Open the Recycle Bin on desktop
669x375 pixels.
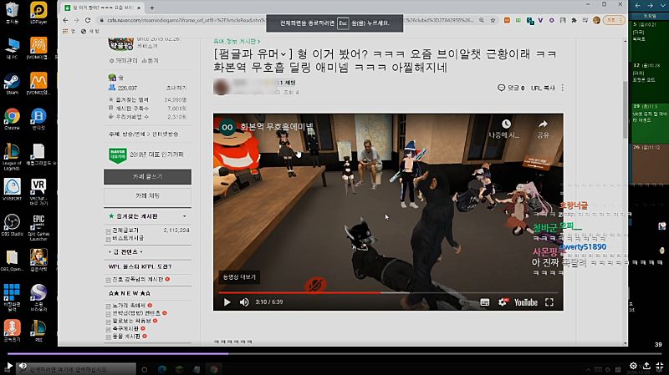coord(12,13)
